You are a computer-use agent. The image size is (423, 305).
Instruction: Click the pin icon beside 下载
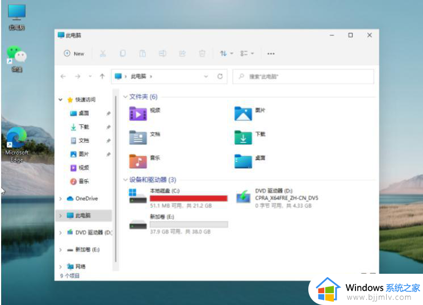[x=108, y=127]
